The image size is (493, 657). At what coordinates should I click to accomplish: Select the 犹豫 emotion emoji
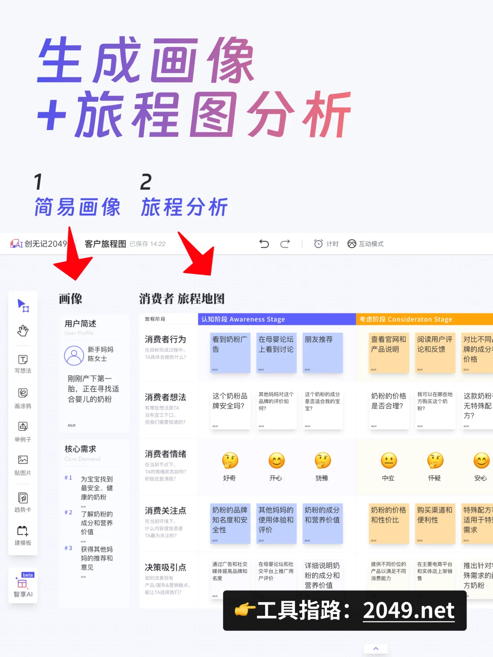coord(322,461)
